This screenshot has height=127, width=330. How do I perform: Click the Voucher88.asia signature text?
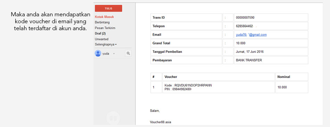coord(160,122)
